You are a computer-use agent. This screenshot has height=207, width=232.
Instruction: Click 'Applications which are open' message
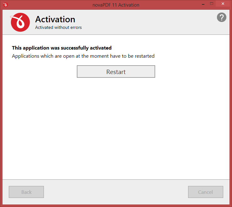[83, 56]
